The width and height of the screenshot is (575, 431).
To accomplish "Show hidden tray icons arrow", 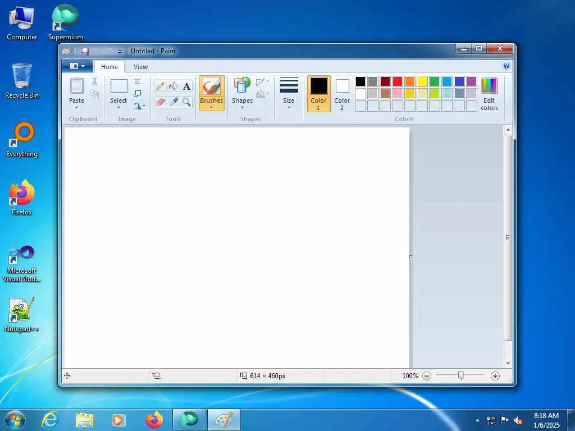I will (x=477, y=420).
